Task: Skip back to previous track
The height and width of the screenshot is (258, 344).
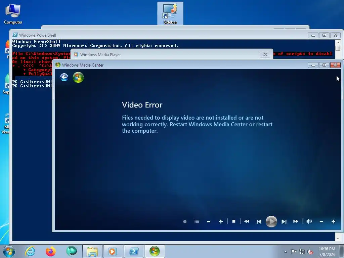Action: point(259,222)
